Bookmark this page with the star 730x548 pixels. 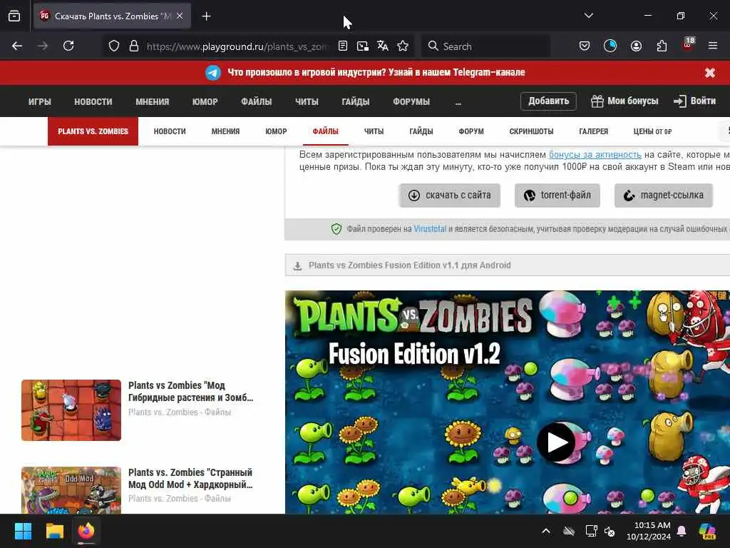[x=403, y=46]
